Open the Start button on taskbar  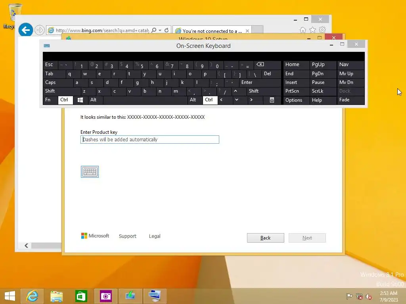pos(10,296)
